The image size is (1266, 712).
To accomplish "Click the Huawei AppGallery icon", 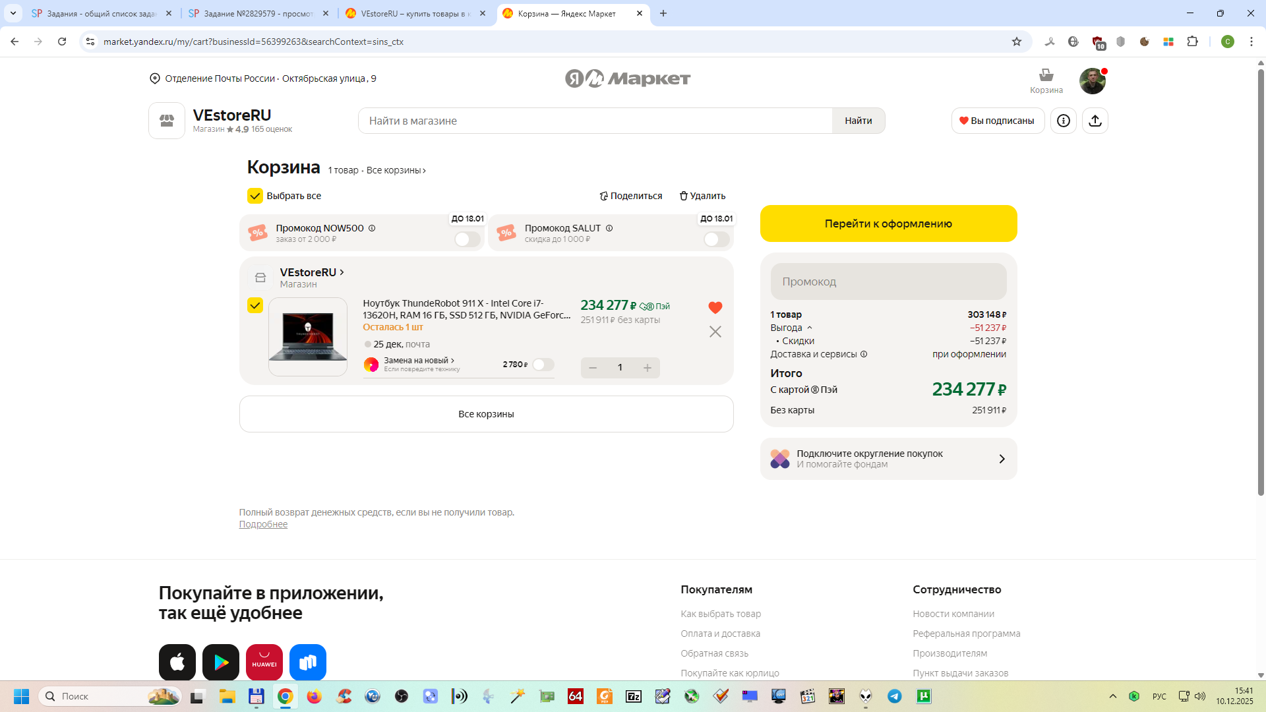I will pos(264,661).
